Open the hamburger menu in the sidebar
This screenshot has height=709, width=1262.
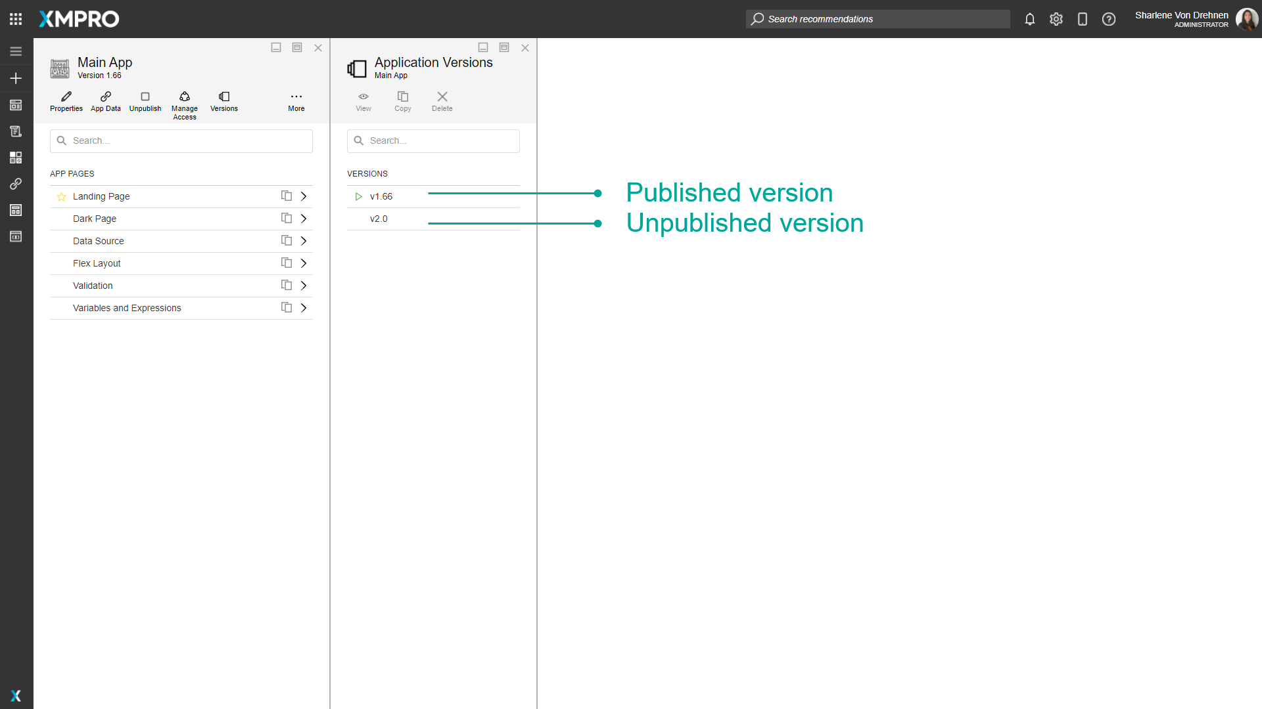(x=16, y=51)
